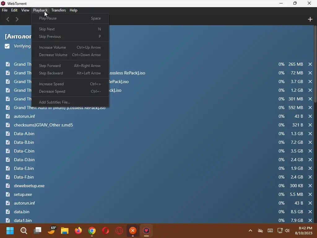
Task: Select the data1.bin file row
Action: [x=158, y=220]
